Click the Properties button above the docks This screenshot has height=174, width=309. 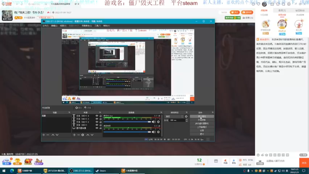coord(78,108)
